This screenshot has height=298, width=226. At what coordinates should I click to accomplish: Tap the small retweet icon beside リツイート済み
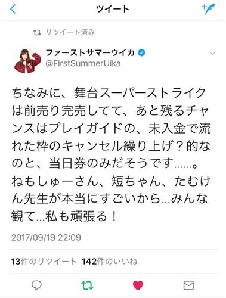pyautogui.click(x=37, y=32)
